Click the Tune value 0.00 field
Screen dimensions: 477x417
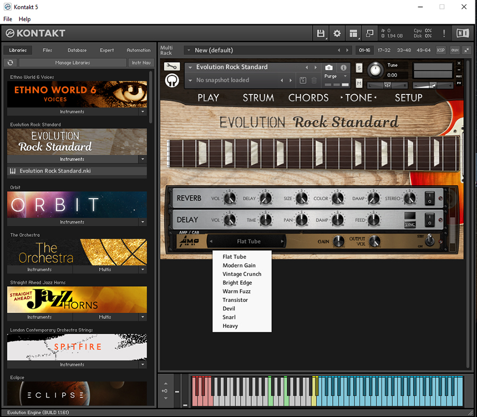click(x=392, y=75)
